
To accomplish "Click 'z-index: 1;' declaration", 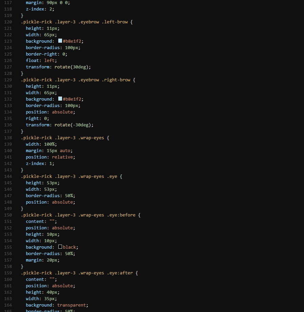I will [40, 163].
